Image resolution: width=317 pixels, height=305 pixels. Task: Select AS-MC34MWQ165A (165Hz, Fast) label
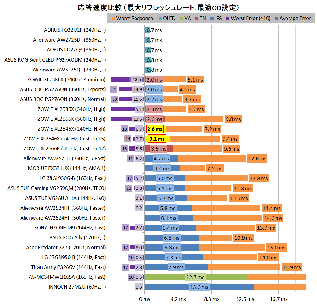click(x=67, y=277)
